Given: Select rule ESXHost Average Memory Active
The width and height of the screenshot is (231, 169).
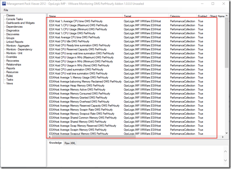Looking at the screenshot, I should pyautogui.click(x=77, y=89).
